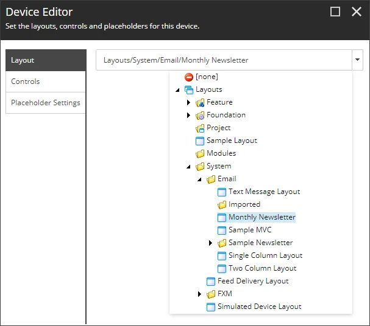Switch to the Controls tab
The image size is (370, 326).
(x=46, y=81)
